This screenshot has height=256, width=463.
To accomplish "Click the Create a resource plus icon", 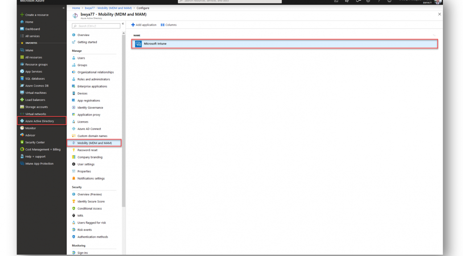I will click(x=22, y=15).
